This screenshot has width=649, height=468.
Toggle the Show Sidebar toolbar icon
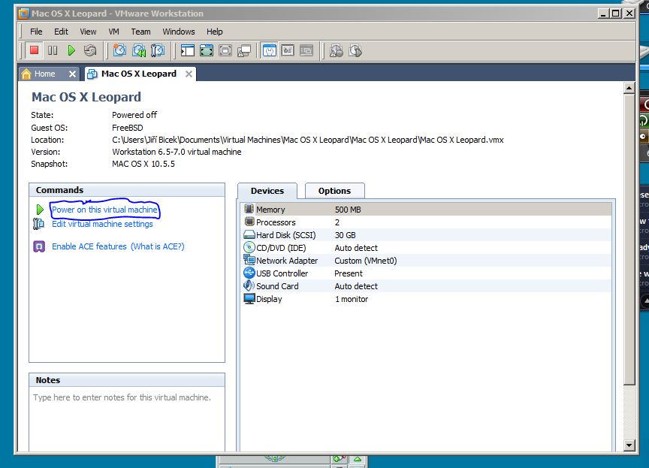[188, 50]
